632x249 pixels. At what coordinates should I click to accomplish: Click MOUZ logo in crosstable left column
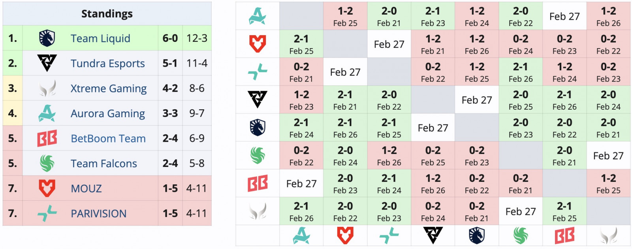tap(258, 44)
